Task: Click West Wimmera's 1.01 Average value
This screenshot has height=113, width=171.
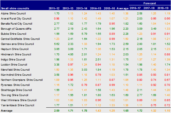Action: click(126, 100)
